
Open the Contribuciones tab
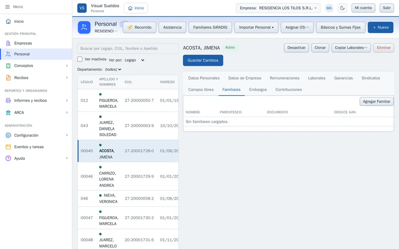tap(288, 90)
